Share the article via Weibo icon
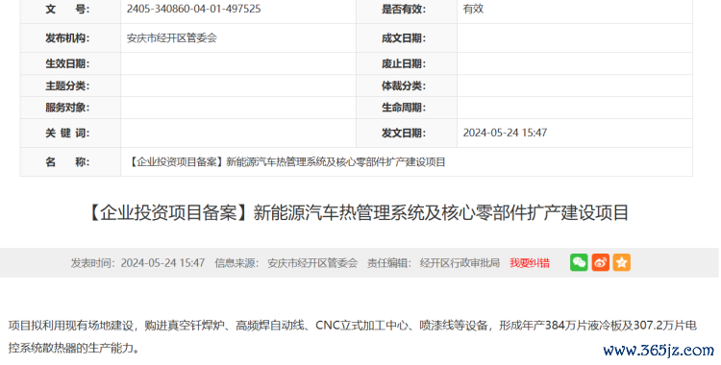Image resolution: width=721 pixels, height=365 pixels. [x=600, y=262]
